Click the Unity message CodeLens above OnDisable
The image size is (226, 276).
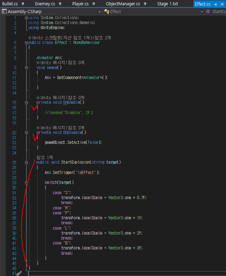coord(62,128)
